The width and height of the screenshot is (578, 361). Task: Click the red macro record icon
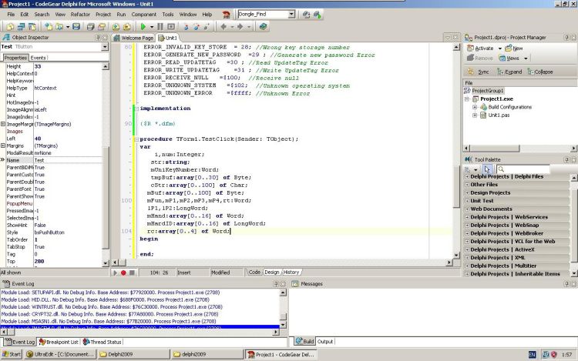(x=123, y=272)
